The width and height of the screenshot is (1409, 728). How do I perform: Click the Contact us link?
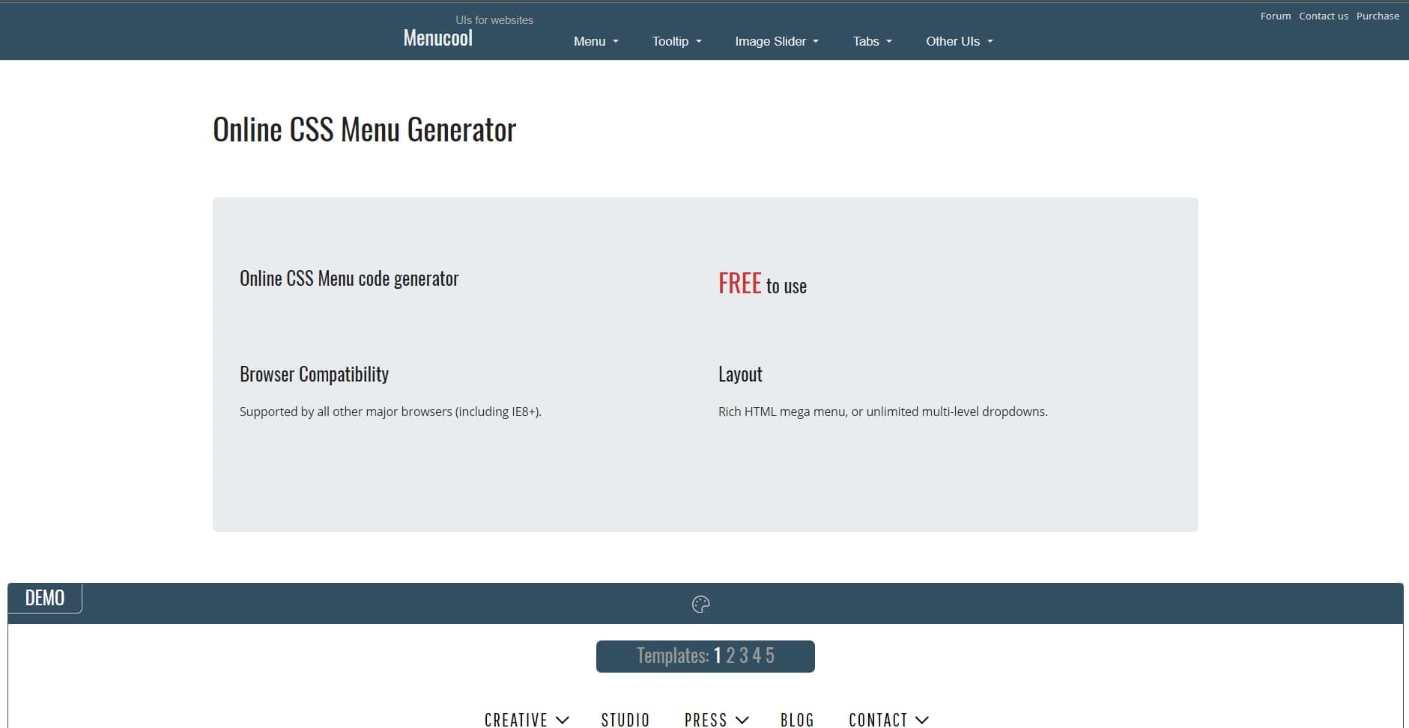point(1323,15)
